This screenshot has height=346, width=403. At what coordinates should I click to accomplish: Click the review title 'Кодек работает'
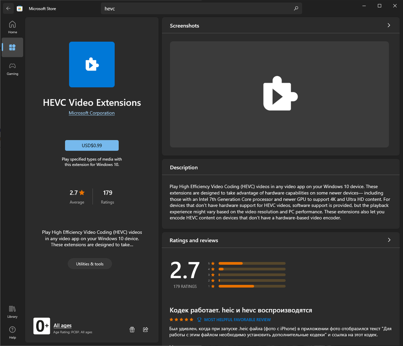[241, 310]
